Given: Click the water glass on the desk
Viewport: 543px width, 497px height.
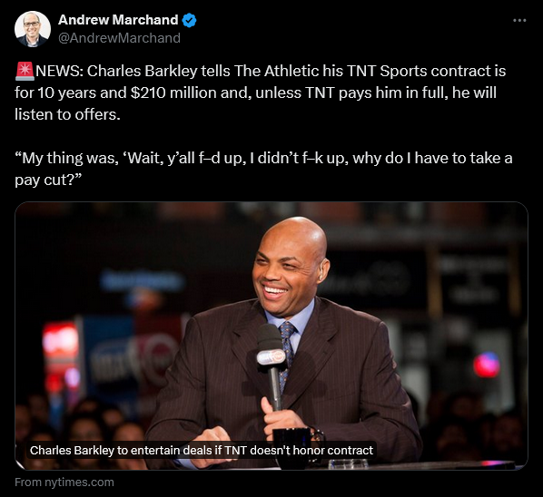Looking at the screenshot, I should pos(349,463).
